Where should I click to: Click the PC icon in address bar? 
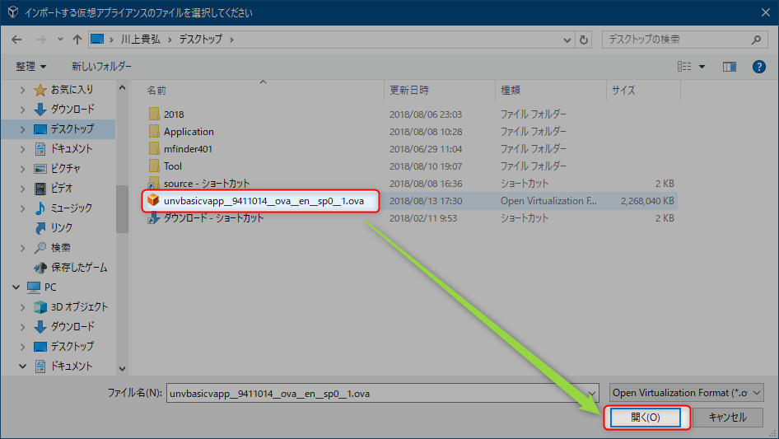(x=97, y=39)
